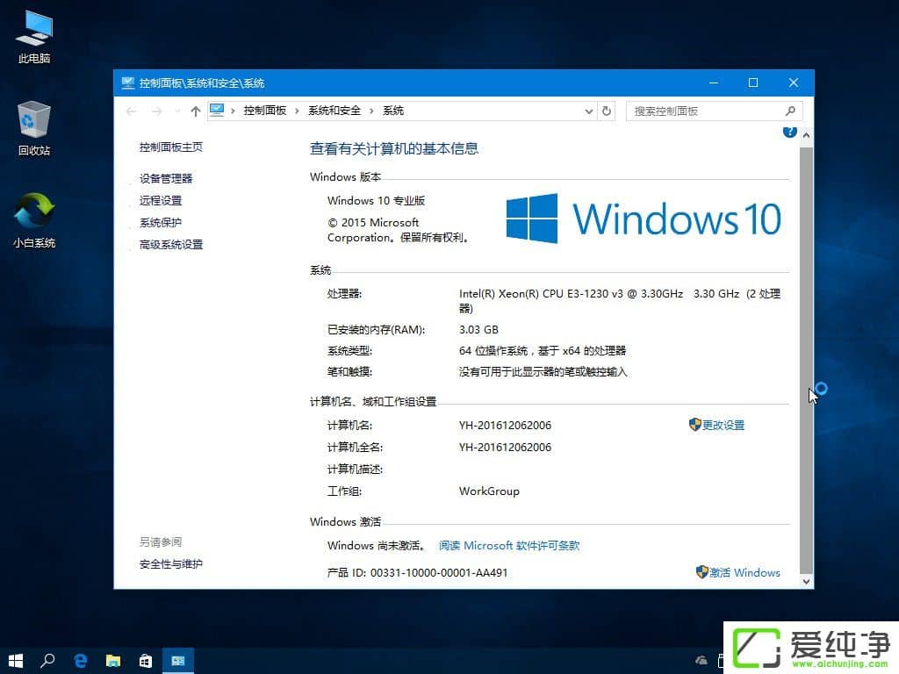Click the back navigation arrow
Image resolution: width=899 pixels, height=674 pixels.
pyautogui.click(x=132, y=111)
